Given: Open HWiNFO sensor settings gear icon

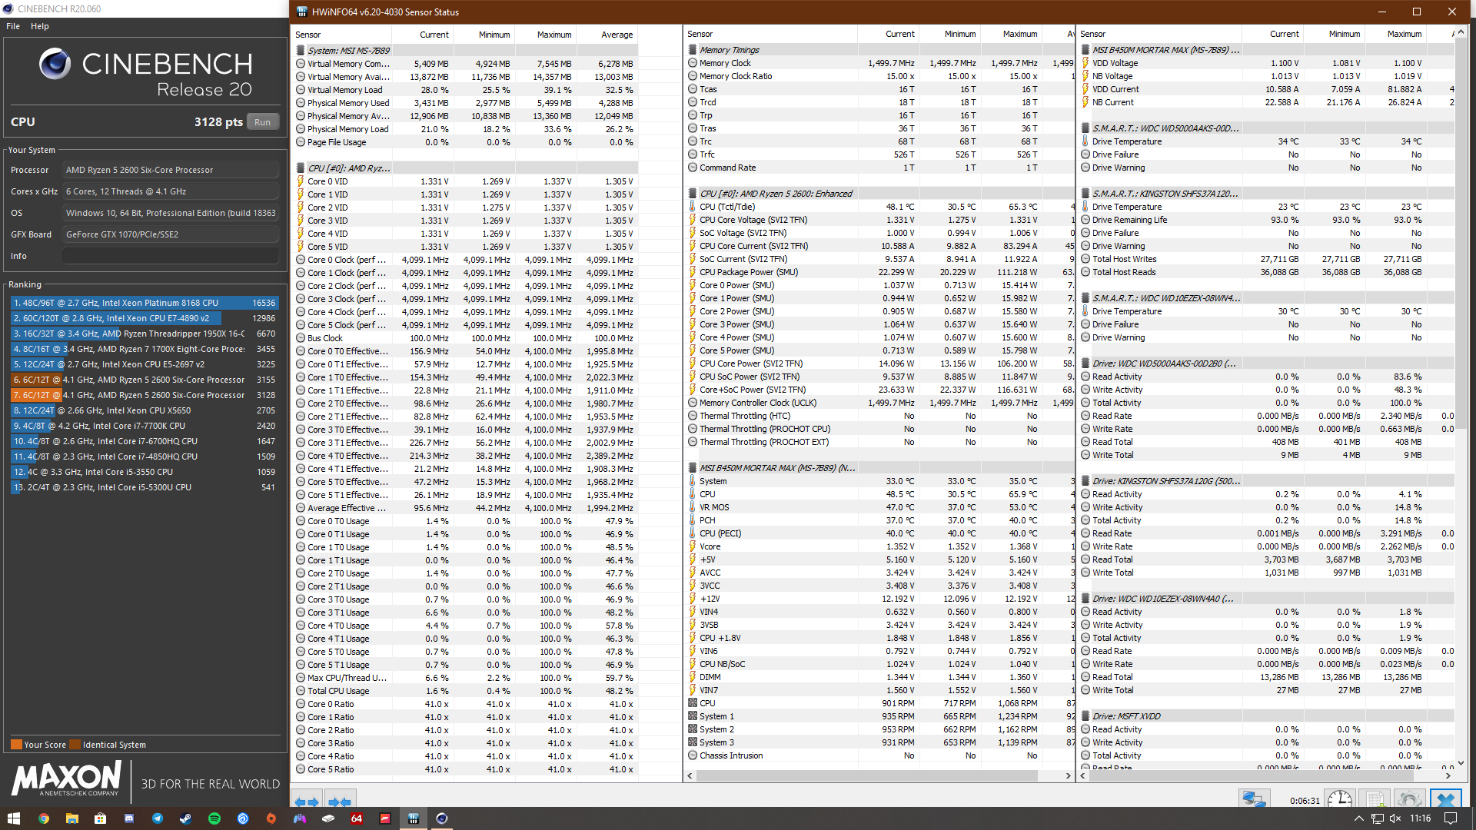Looking at the screenshot, I should (1409, 799).
